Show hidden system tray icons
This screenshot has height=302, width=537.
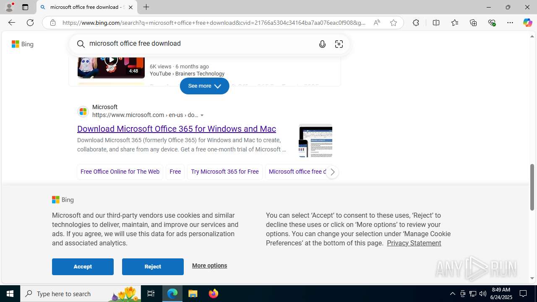pyautogui.click(x=452, y=294)
